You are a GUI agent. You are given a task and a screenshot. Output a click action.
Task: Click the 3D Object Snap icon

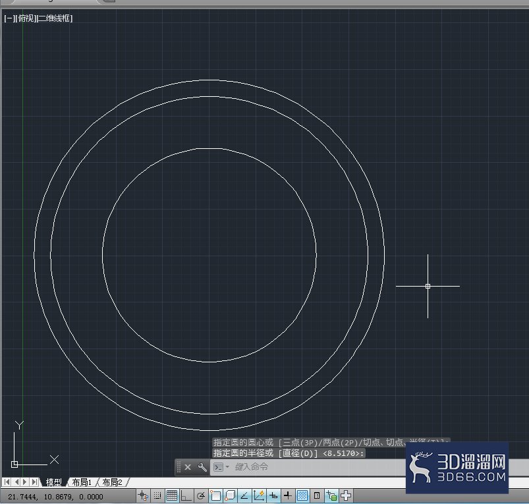click(x=230, y=495)
